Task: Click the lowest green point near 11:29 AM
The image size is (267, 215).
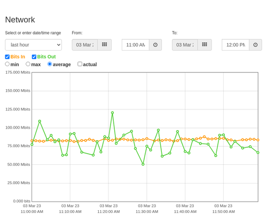Action: point(143,164)
